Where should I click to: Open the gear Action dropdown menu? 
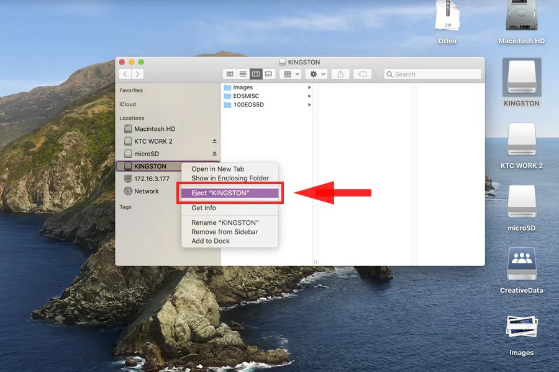(317, 74)
